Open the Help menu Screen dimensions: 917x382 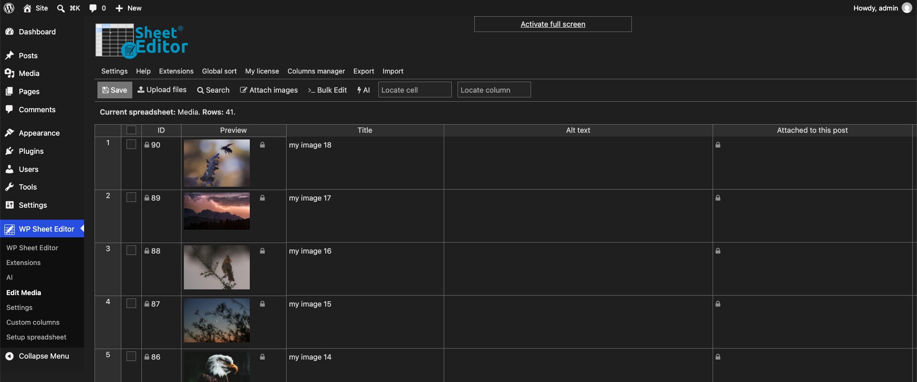[143, 71]
